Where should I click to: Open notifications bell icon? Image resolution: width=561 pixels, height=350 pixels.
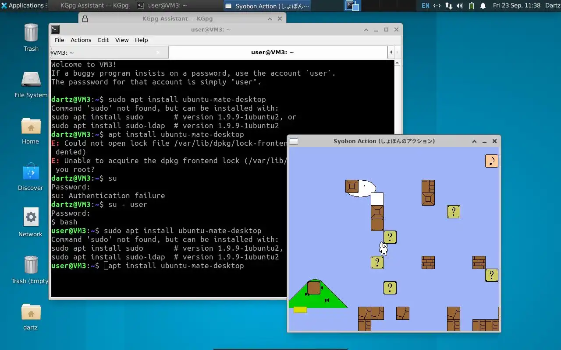pos(483,6)
